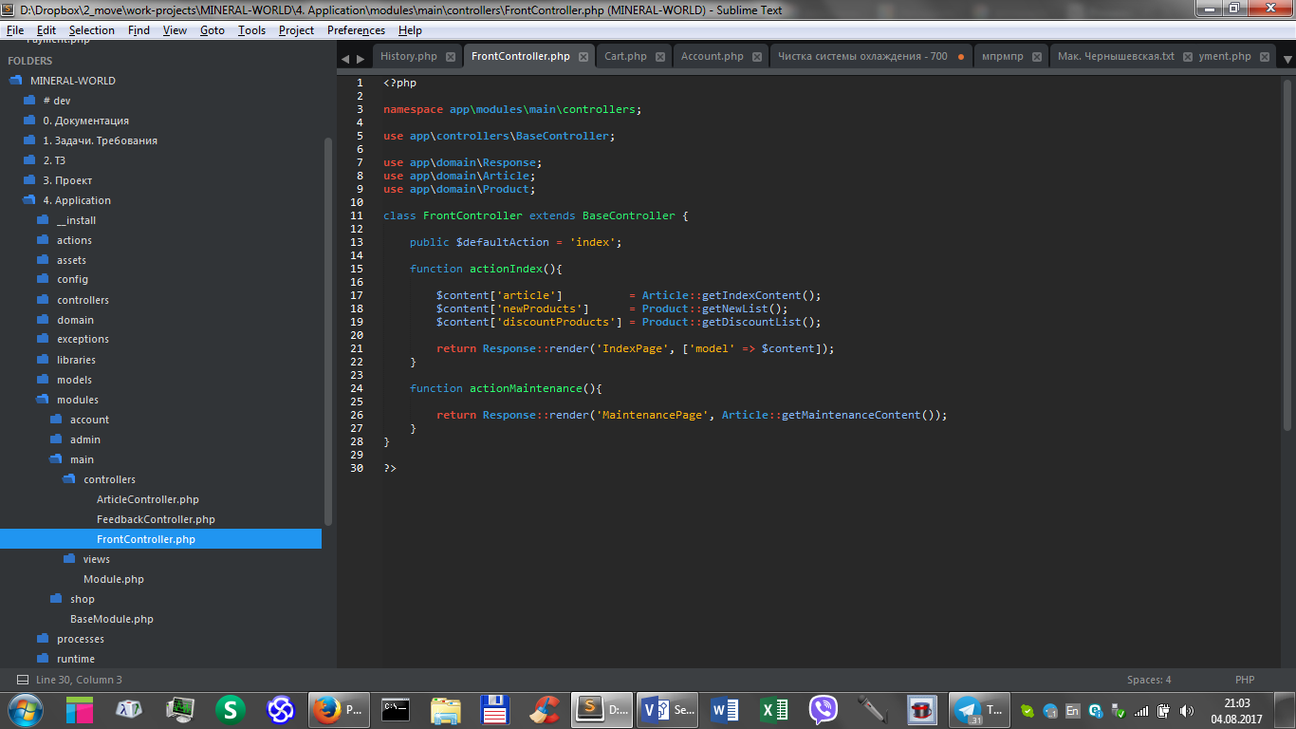
Task: Click the Viber taskbar icon
Action: click(823, 709)
